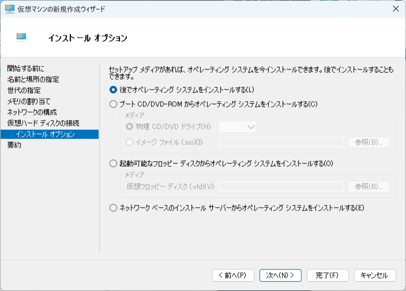This screenshot has height=291, width=406.
Task: Select メモリの割り当て in the sidebar
Action: 29,101
